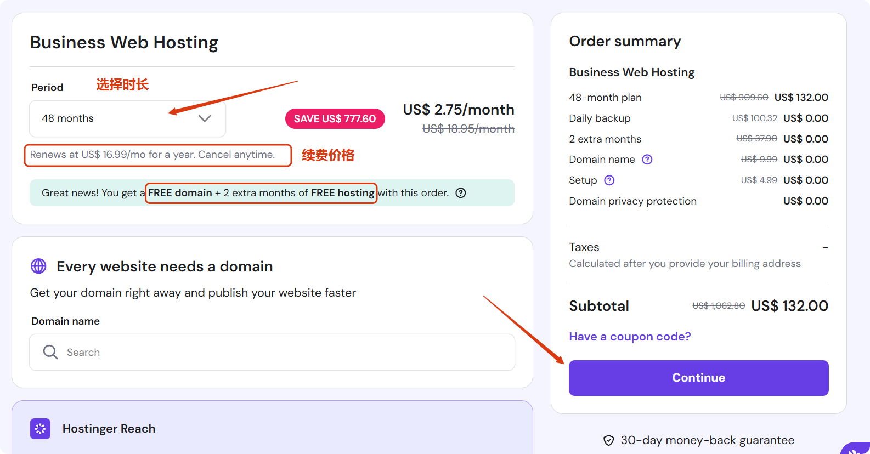Click the SAVE US$ 777.60 badge
This screenshot has width=870, height=454.
(x=335, y=119)
